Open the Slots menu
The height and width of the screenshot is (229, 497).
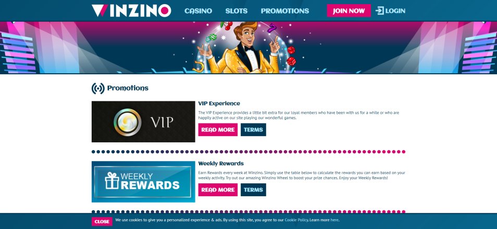tap(236, 11)
